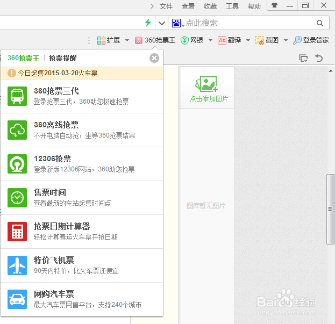335x324 pixels.
Task: Open the 网购汽车票 entry title
Action: [54, 294]
